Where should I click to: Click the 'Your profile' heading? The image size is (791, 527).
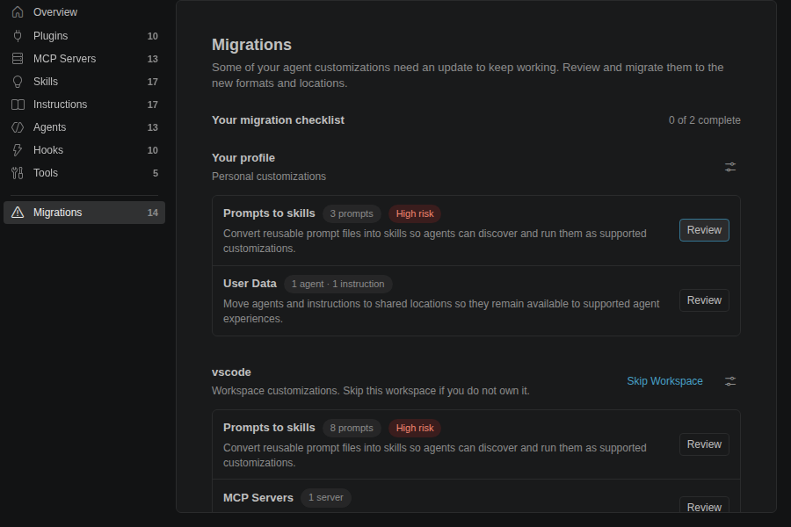[x=243, y=158]
